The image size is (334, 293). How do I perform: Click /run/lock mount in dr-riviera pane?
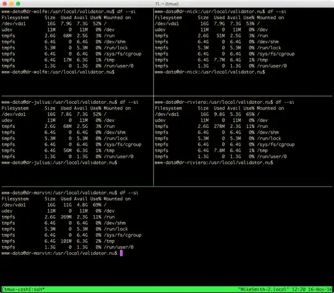pyautogui.click(x=269, y=138)
